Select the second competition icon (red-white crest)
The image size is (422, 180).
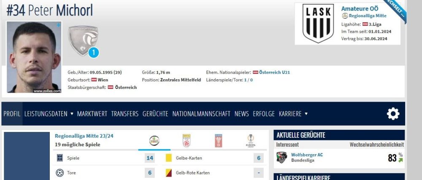pyautogui.click(x=187, y=140)
